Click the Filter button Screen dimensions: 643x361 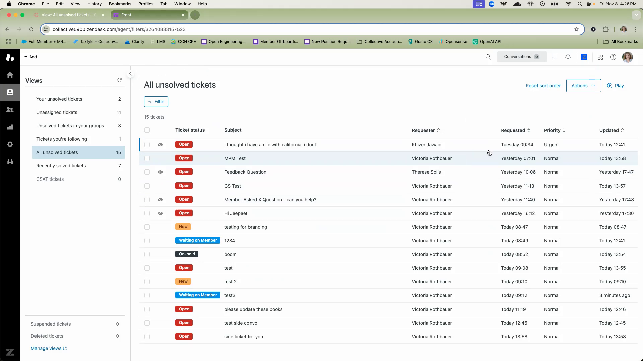pyautogui.click(x=156, y=102)
